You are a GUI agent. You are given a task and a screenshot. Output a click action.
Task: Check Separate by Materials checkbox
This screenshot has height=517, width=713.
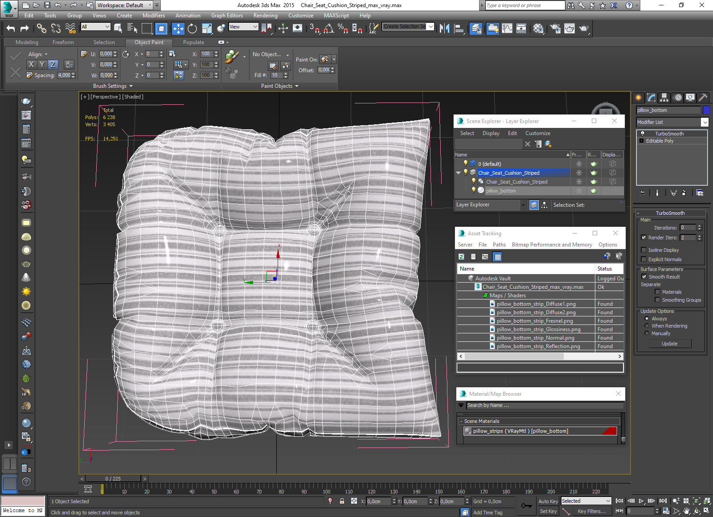pos(657,292)
